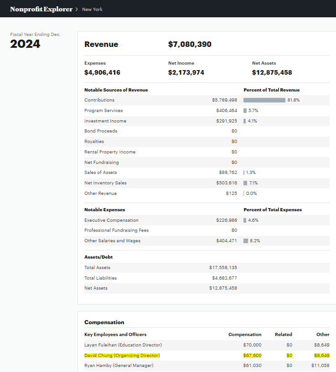Click the Professional Fundraising Fees row label
This screenshot has height=372, width=336.
click(x=116, y=230)
